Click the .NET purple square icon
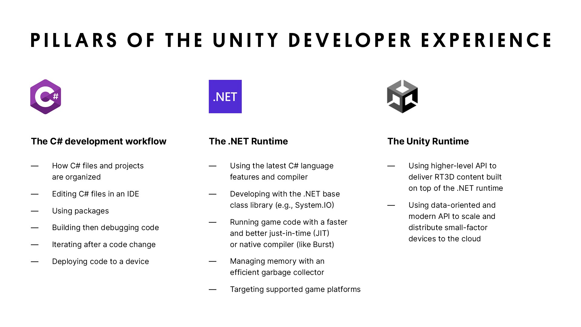581x327 pixels. point(224,96)
